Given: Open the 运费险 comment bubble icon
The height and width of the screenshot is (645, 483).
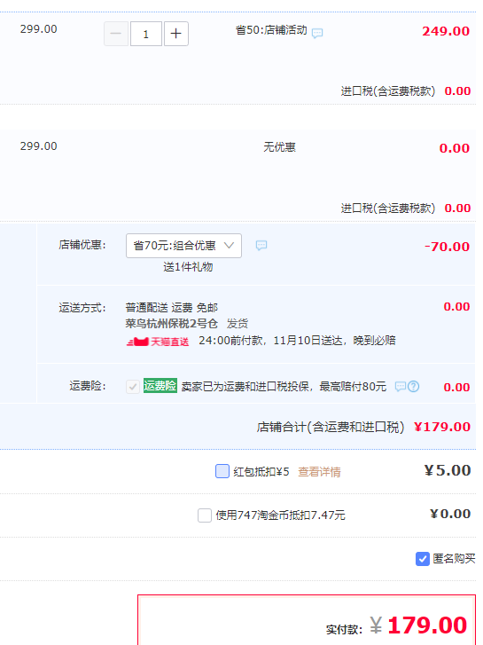Looking at the screenshot, I should click(401, 386).
